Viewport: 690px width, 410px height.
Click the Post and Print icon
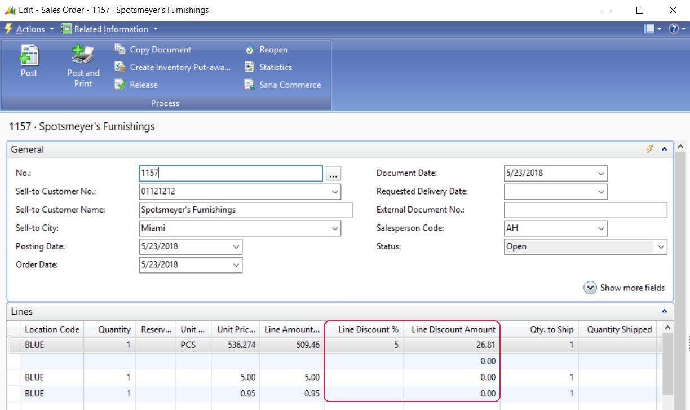pos(83,55)
